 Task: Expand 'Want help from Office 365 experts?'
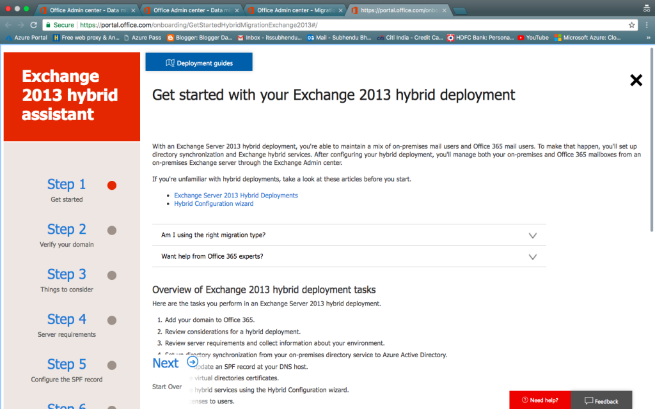click(349, 256)
